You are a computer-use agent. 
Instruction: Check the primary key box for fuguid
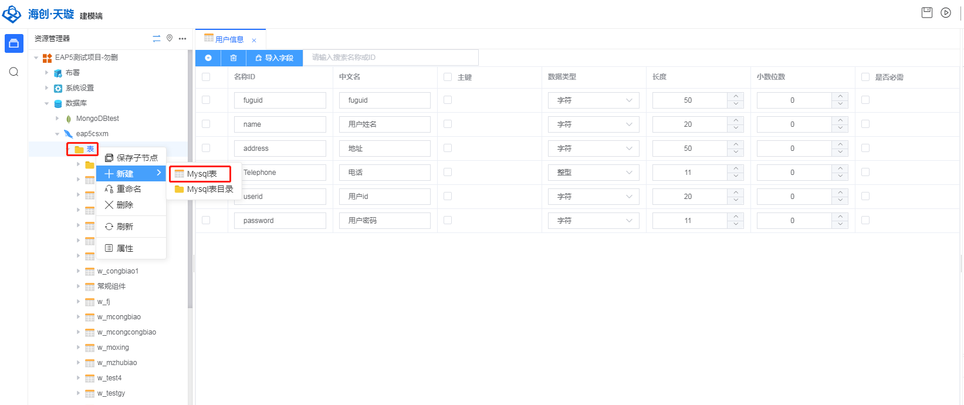(x=448, y=100)
